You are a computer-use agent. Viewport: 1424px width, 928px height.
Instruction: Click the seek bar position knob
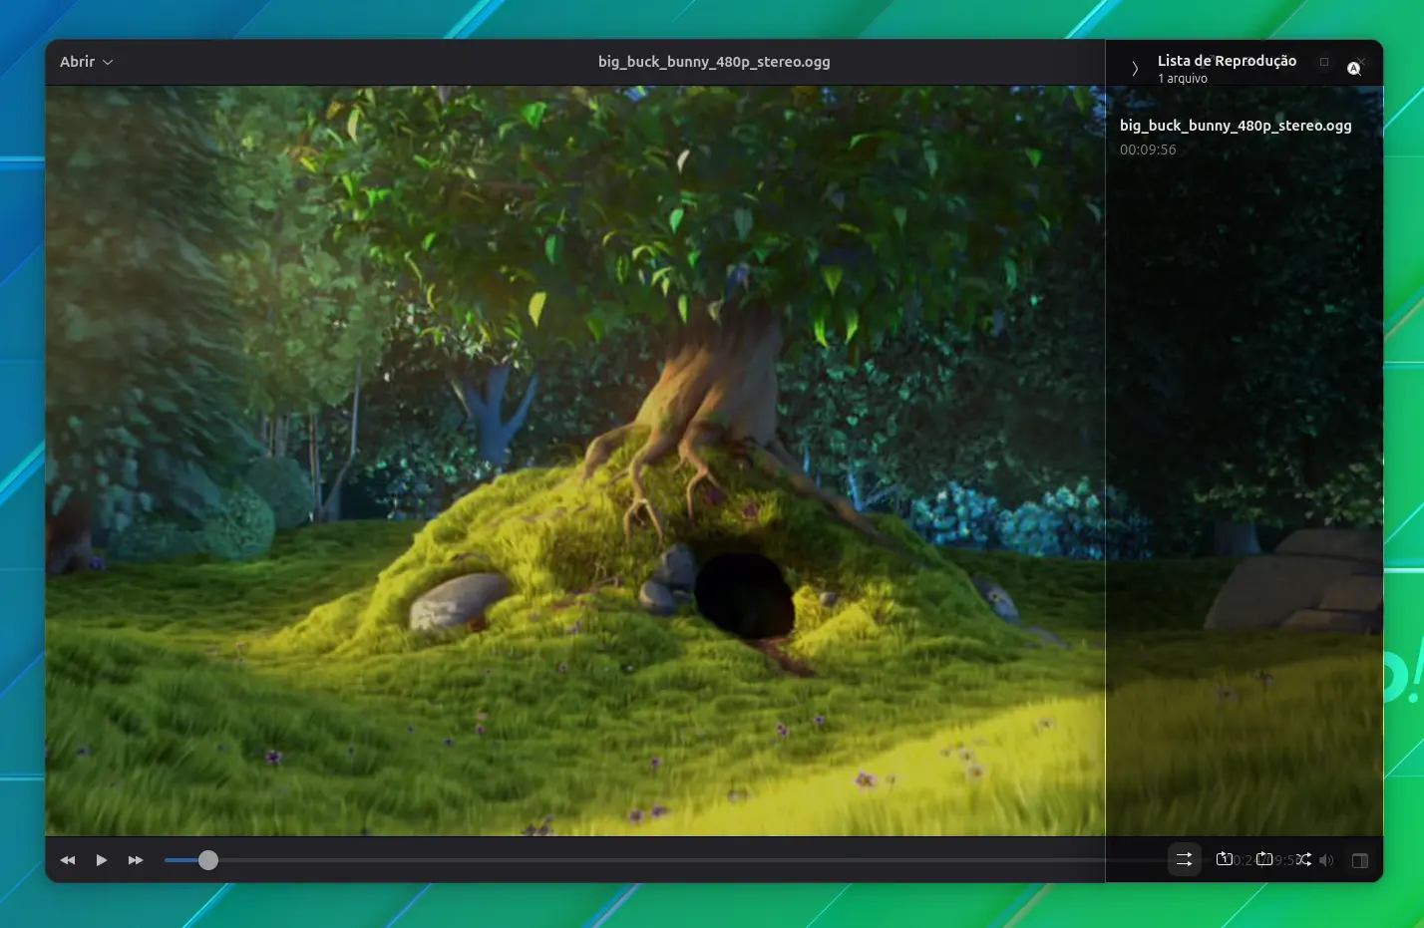click(207, 860)
